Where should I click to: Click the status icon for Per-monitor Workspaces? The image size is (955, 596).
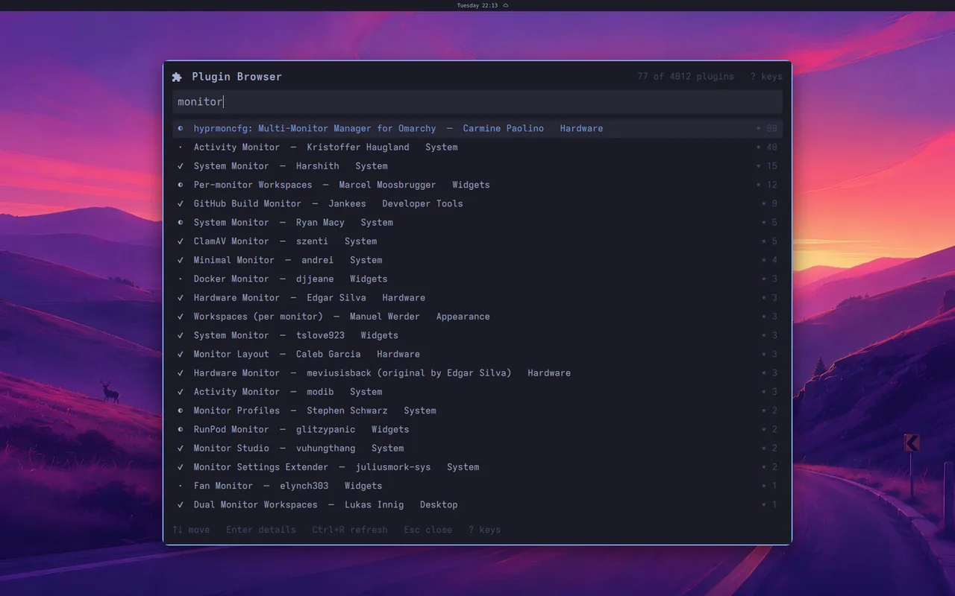coord(181,185)
